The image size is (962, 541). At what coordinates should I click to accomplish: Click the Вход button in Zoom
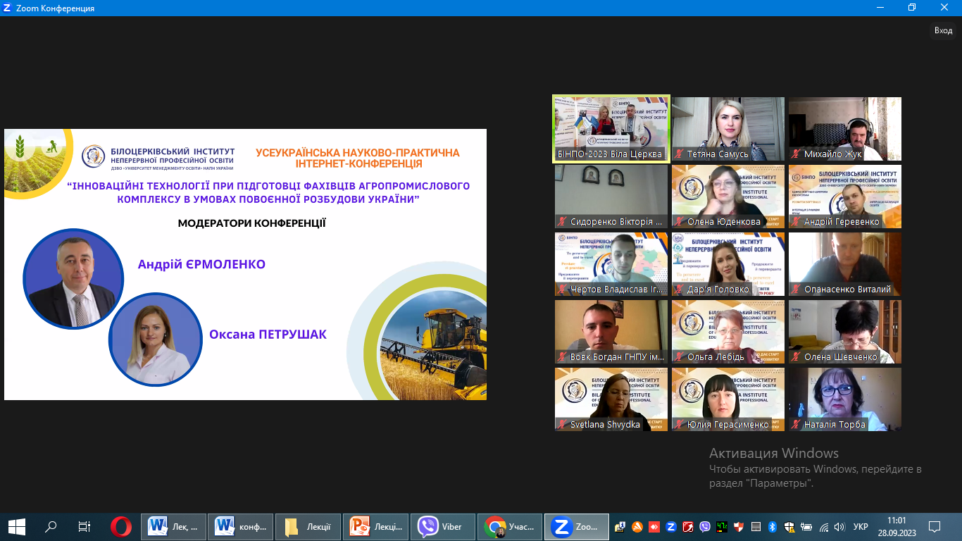pos(943,30)
